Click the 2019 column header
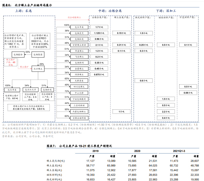Viewport: 204px width, 181px height. click(95, 151)
